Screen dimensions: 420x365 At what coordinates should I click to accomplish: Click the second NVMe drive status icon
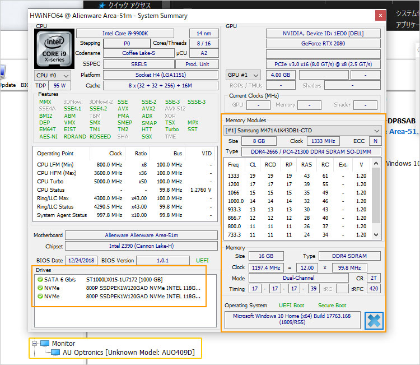pyautogui.click(x=40, y=297)
